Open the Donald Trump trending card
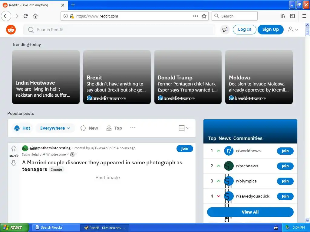310x232 pixels. 188,77
